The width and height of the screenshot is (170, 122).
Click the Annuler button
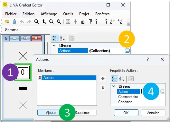153,113
